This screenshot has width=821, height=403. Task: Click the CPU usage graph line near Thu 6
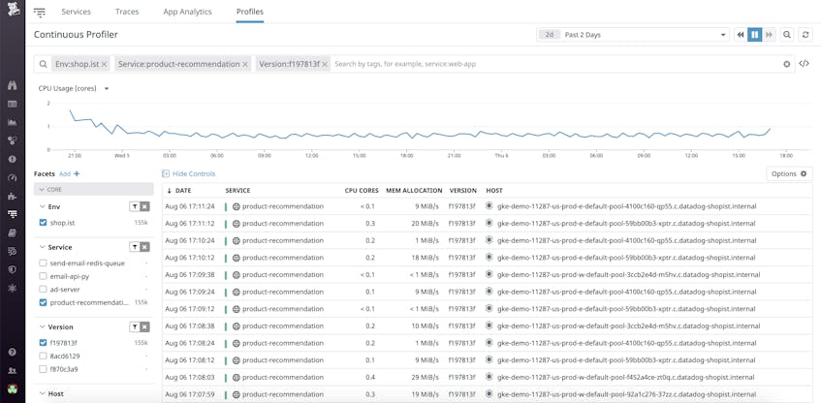tap(503, 135)
